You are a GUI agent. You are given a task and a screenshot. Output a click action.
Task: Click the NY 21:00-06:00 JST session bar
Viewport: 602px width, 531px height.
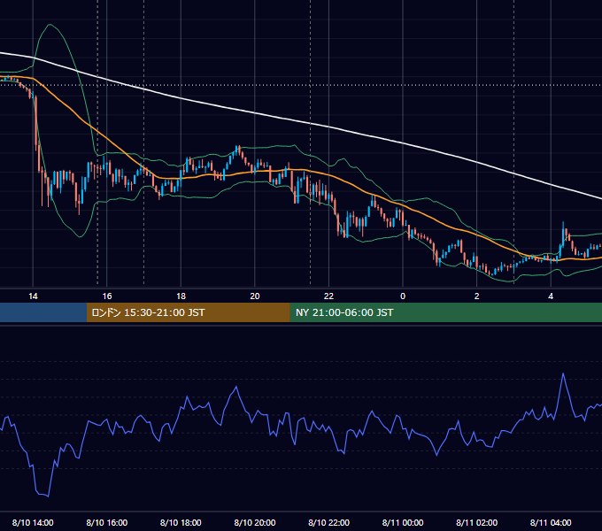point(445,312)
